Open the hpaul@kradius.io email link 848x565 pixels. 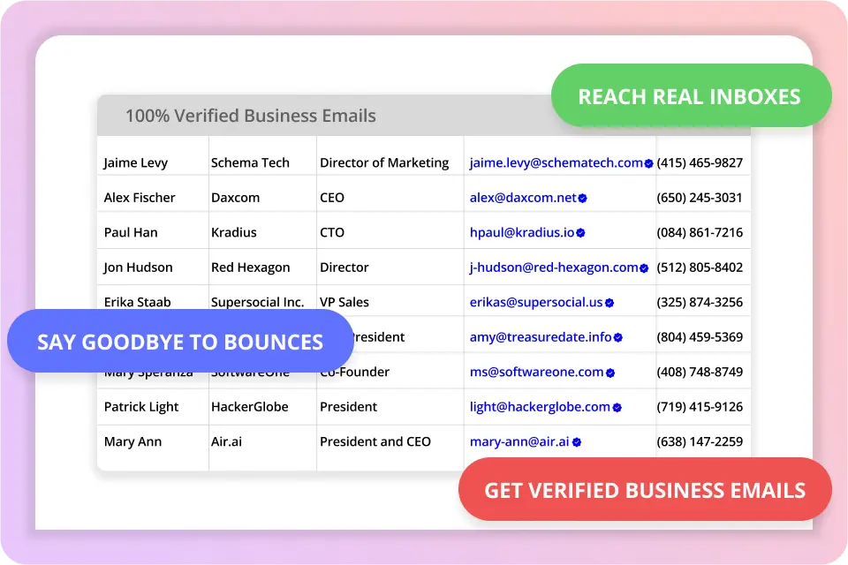tap(522, 232)
